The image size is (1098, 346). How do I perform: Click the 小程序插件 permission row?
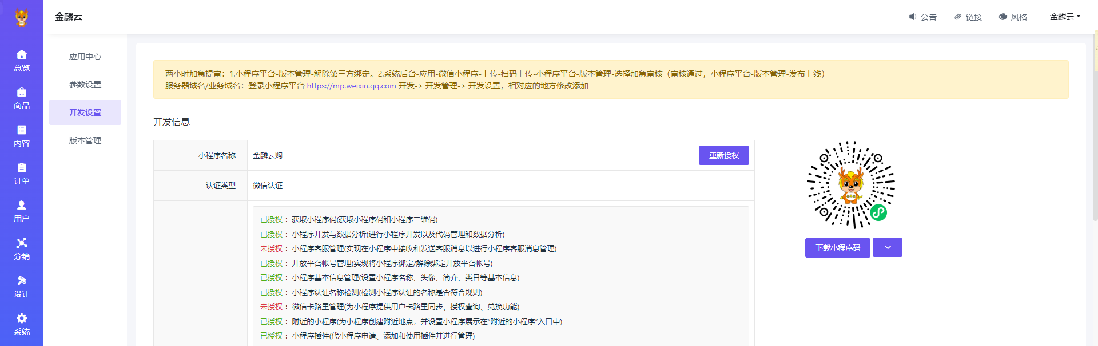click(368, 336)
